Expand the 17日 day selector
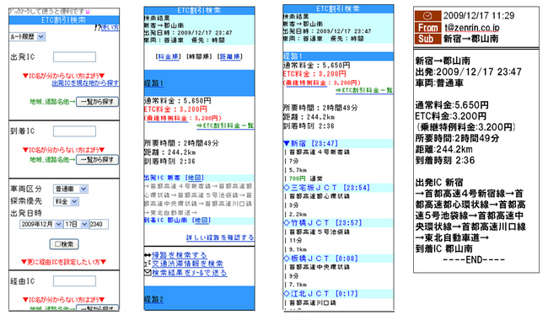The image size is (548, 320). 76,224
